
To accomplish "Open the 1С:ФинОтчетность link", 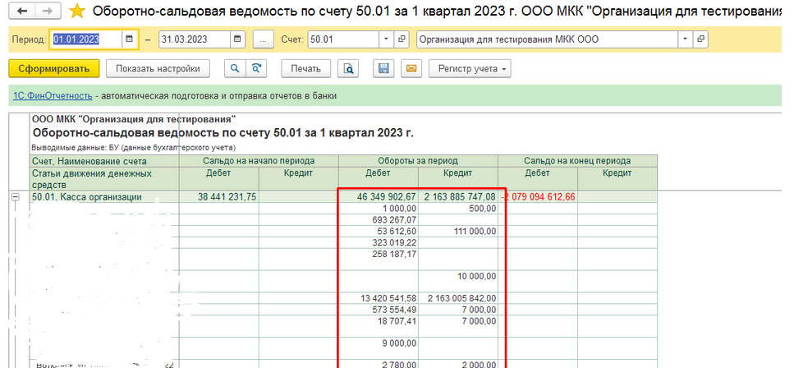I will click(x=53, y=96).
